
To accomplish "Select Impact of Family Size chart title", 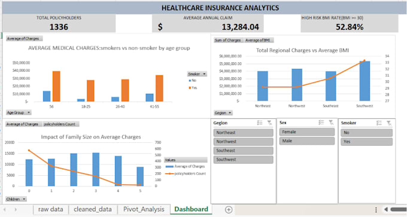I will click(x=91, y=137).
